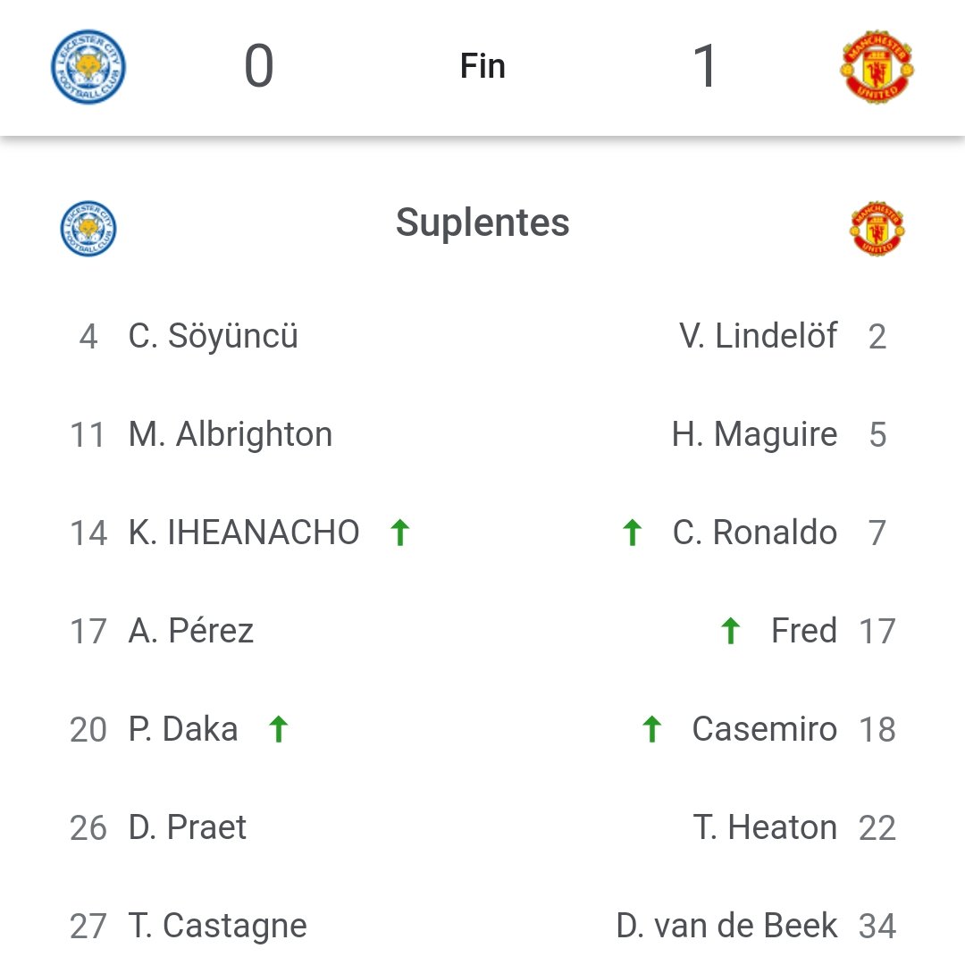This screenshot has width=965, height=965.
Task: Tap the green substitution arrow next to P. Daka
Action: 279,729
